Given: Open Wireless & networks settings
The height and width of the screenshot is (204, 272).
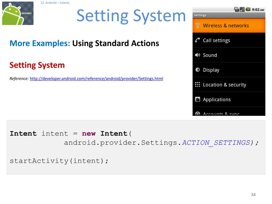Looking at the screenshot, I should tap(229, 25).
